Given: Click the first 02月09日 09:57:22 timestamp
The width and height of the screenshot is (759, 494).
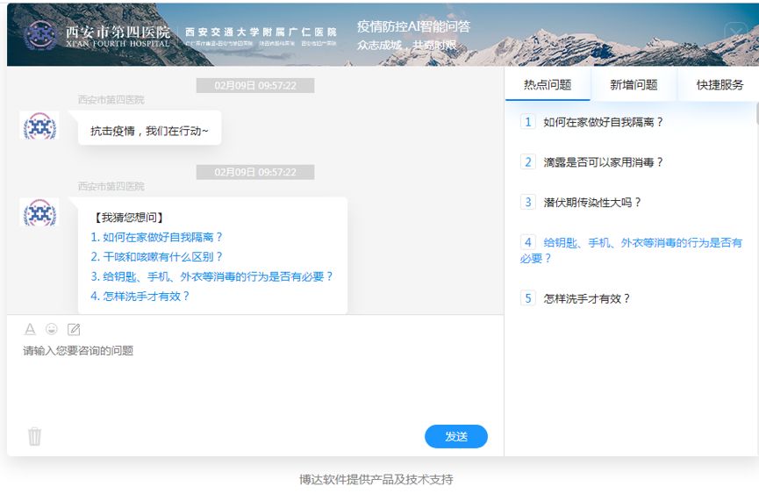Looking at the screenshot, I should pyautogui.click(x=255, y=86).
